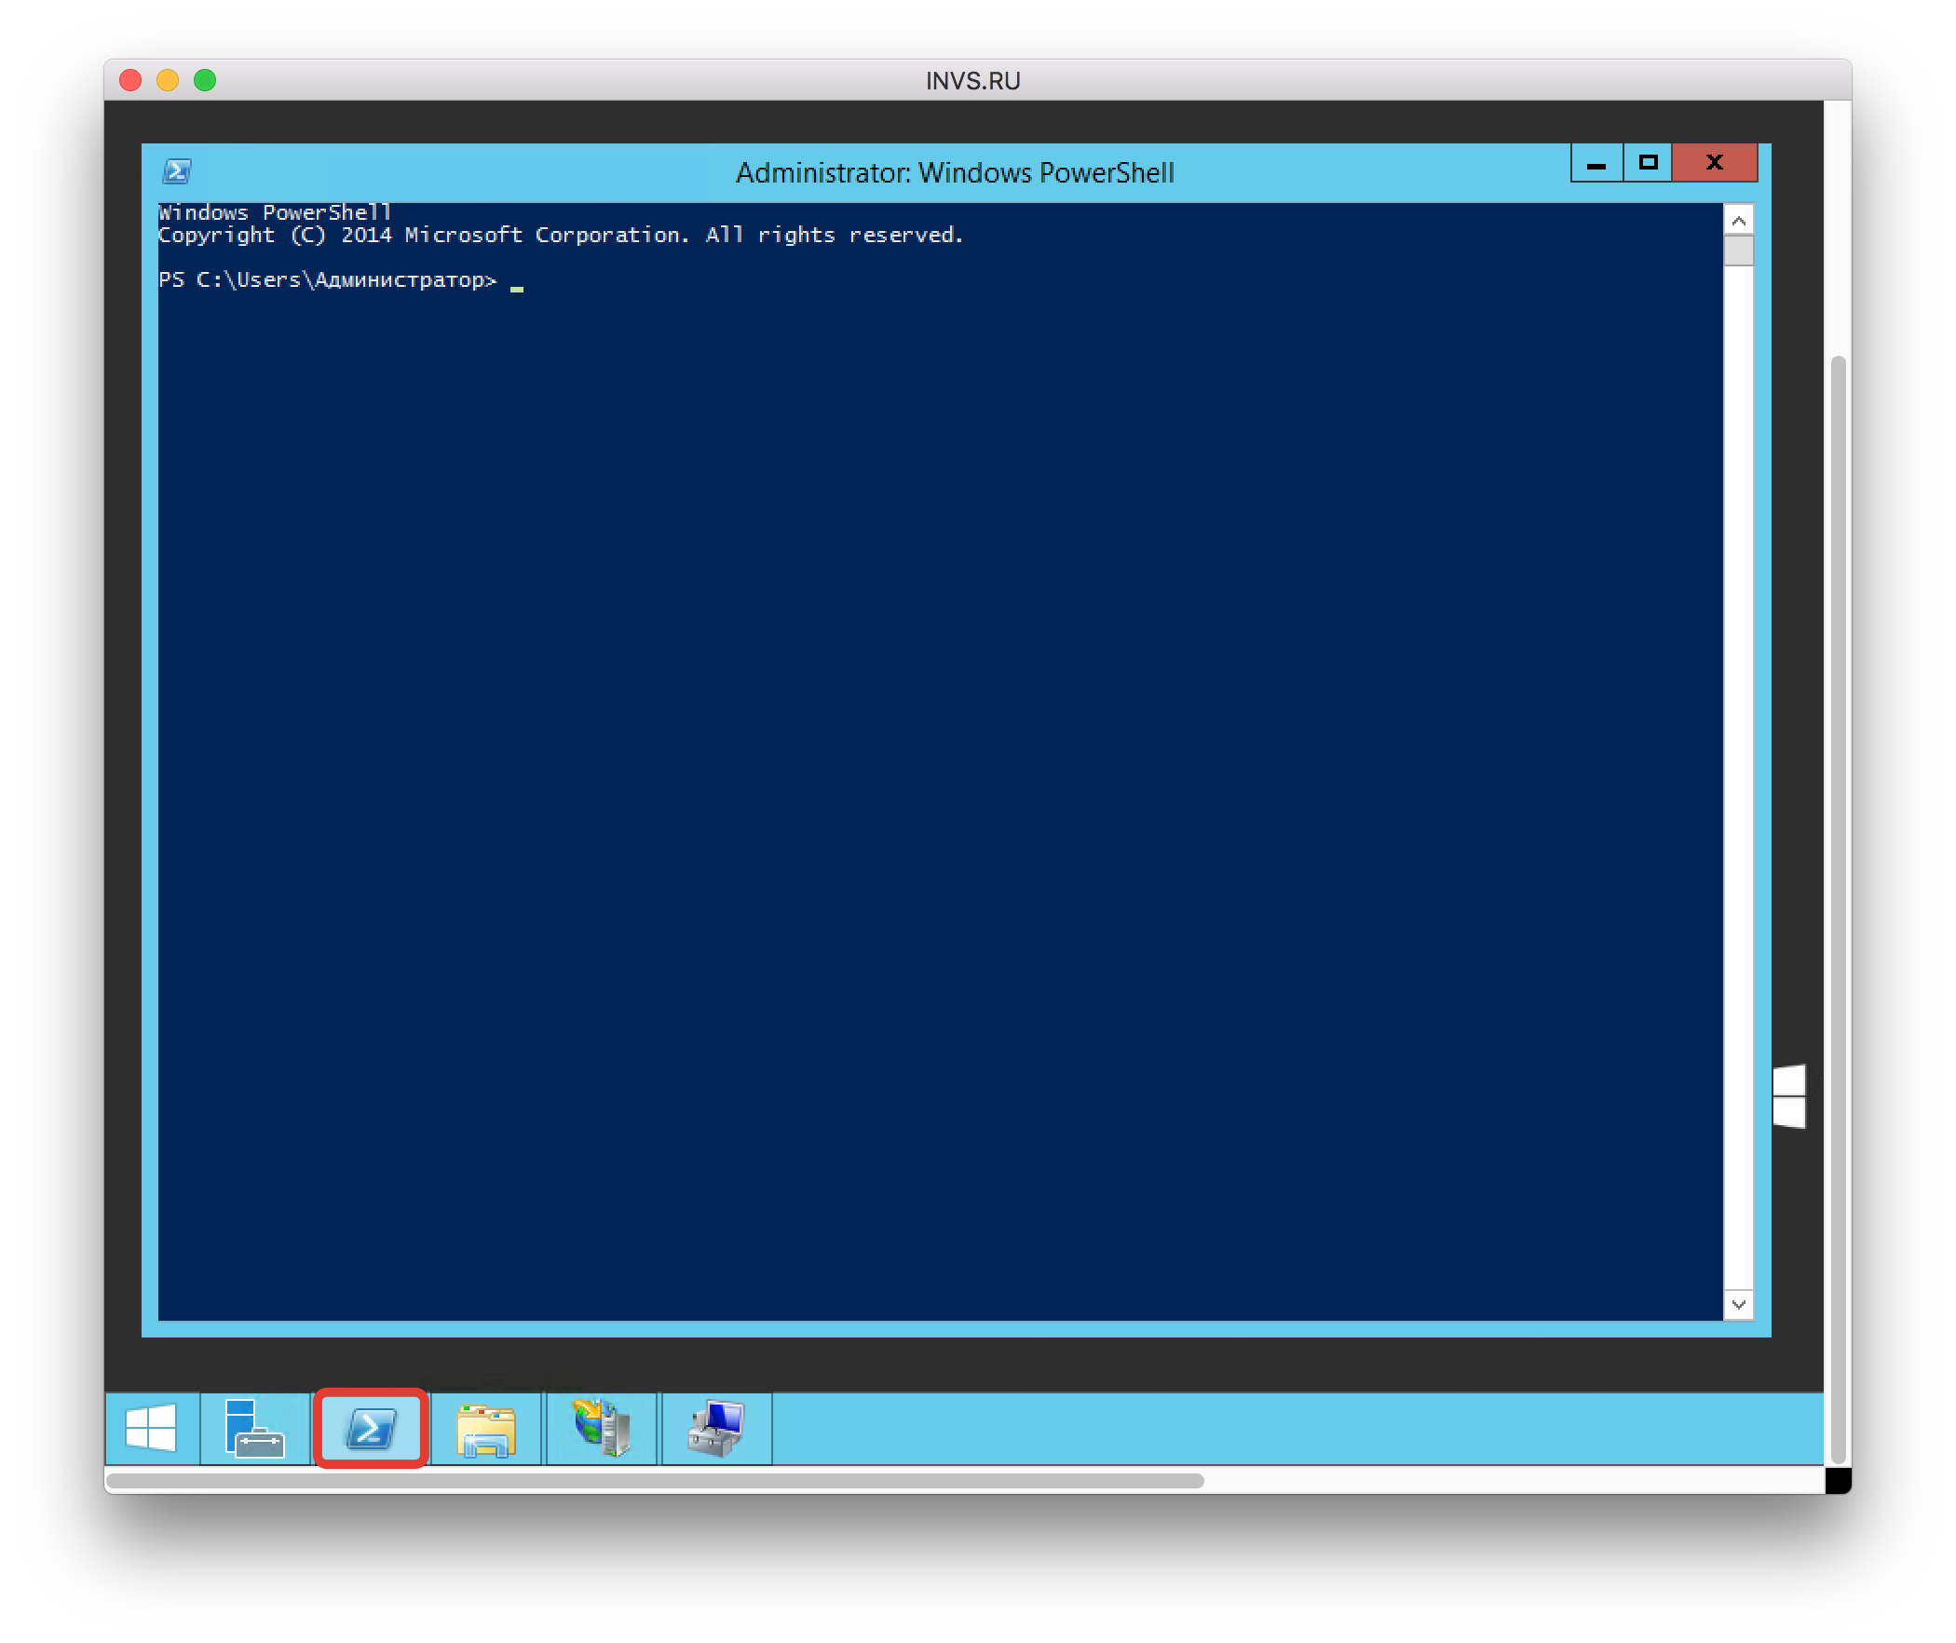This screenshot has width=1956, height=1643.
Task: Click the PowerShell scrollbar up arrow
Action: 1739,220
